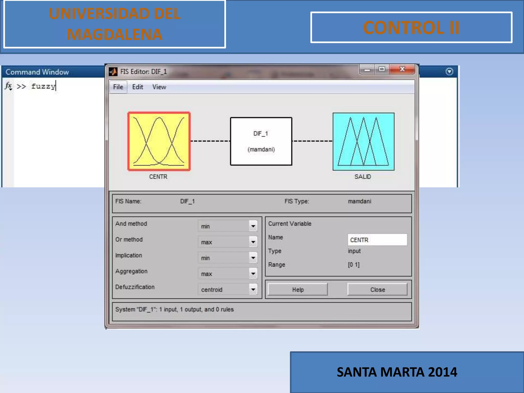Image resolution: width=524 pixels, height=393 pixels.
Task: Click the Current Variable panel heading
Action: (x=290, y=224)
